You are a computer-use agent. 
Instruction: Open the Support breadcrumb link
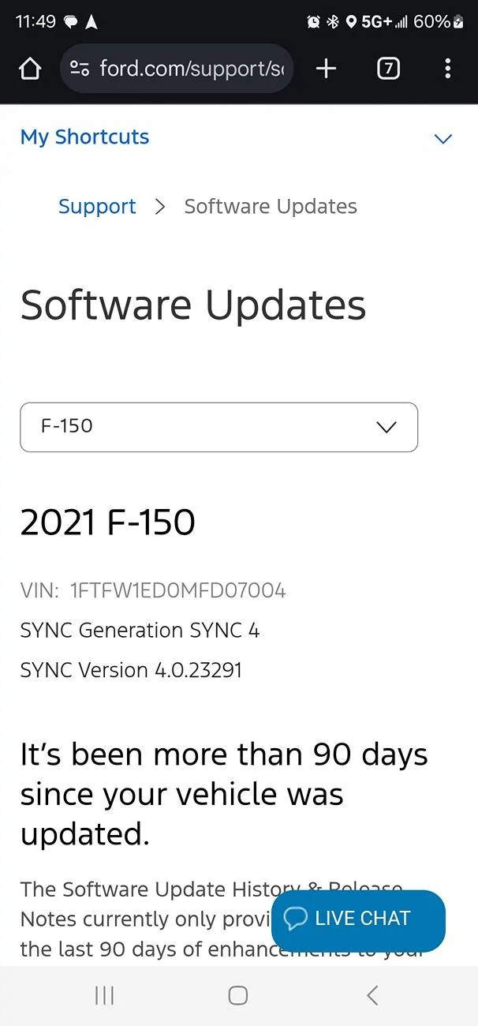pos(97,206)
